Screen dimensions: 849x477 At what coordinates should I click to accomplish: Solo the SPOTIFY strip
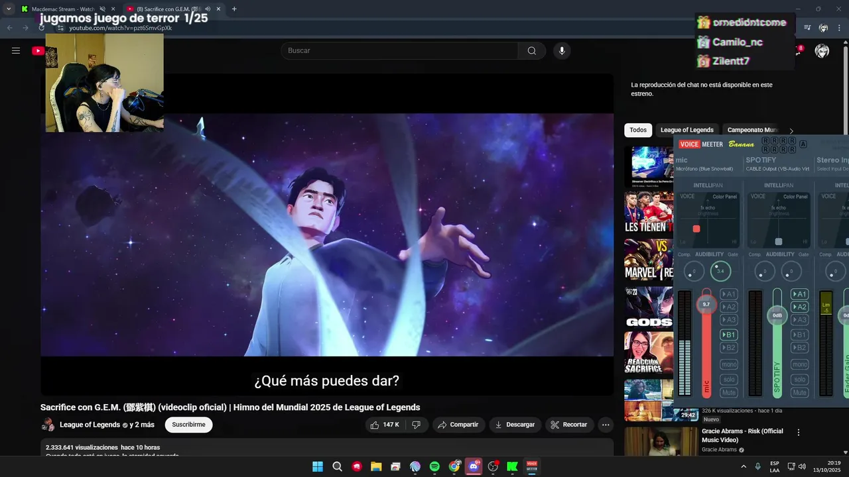(x=799, y=379)
